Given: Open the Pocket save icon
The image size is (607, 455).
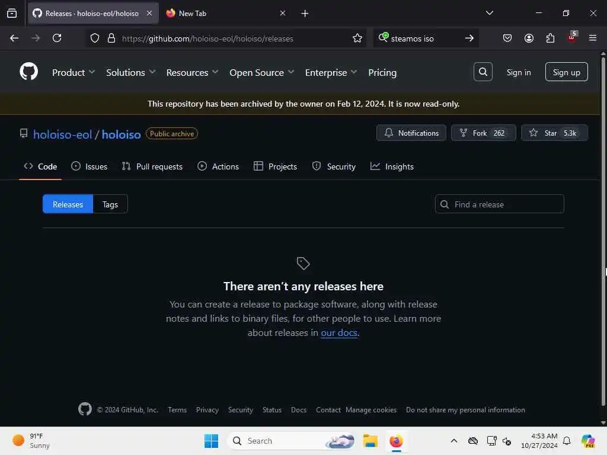Looking at the screenshot, I should 507,38.
